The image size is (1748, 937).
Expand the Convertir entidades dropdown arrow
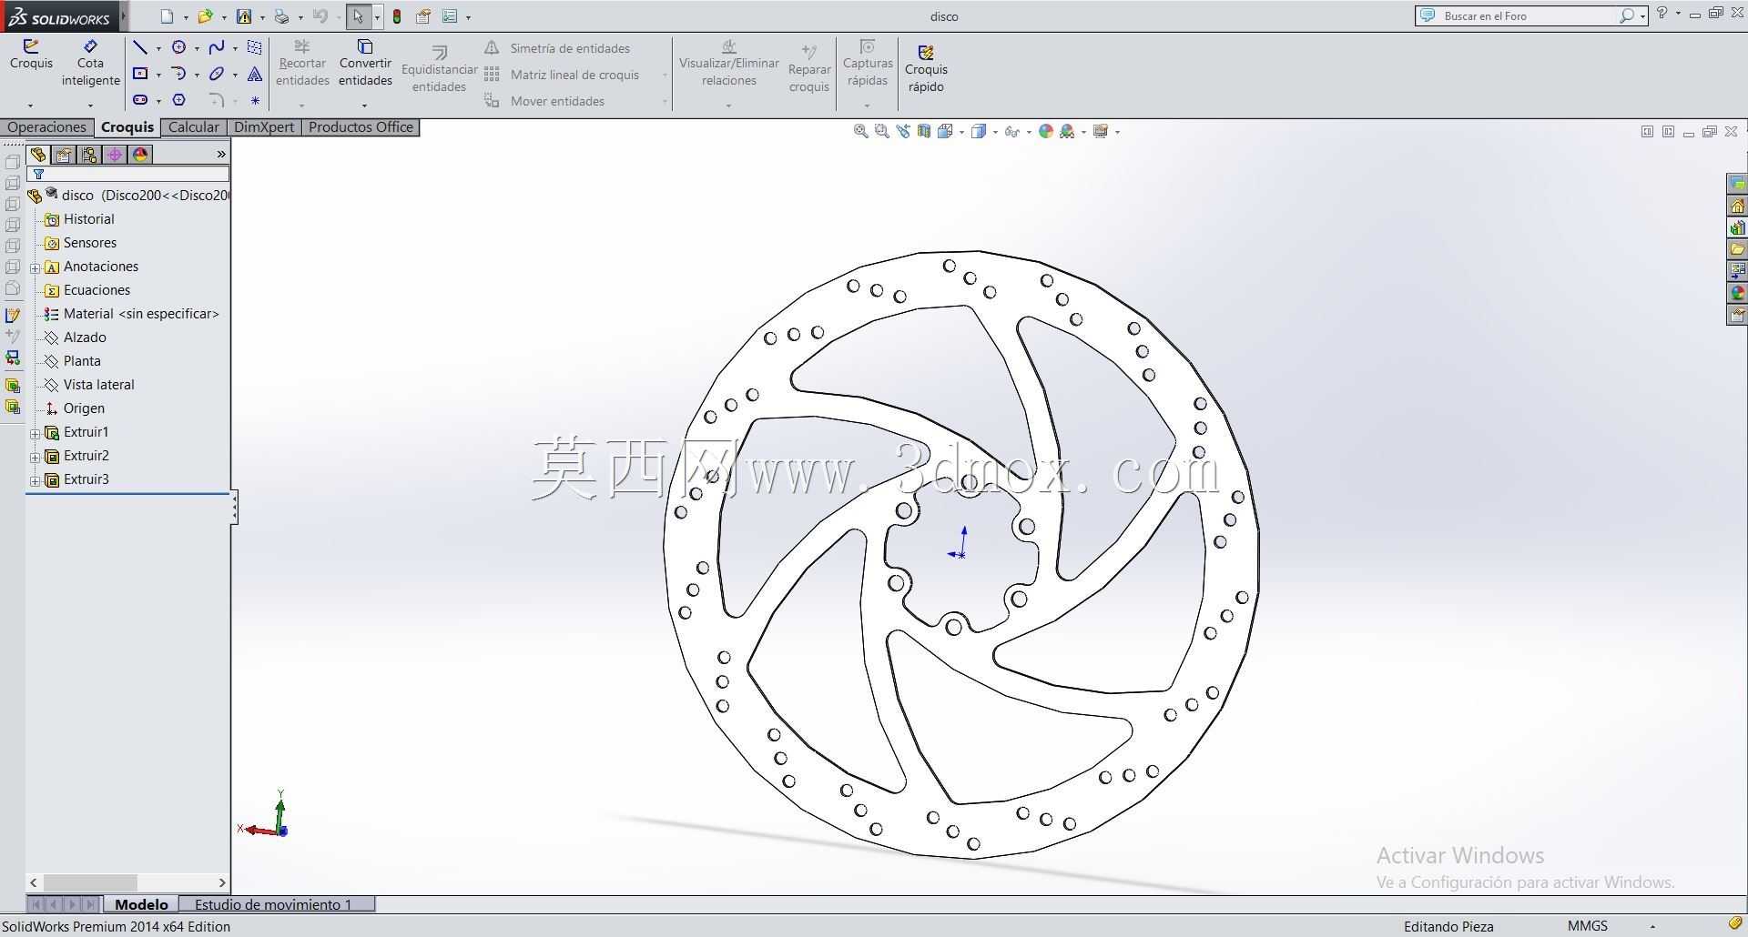pos(365,105)
